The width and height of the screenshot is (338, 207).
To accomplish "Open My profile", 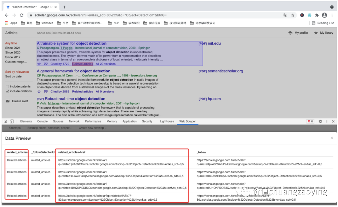I will [x=298, y=33].
